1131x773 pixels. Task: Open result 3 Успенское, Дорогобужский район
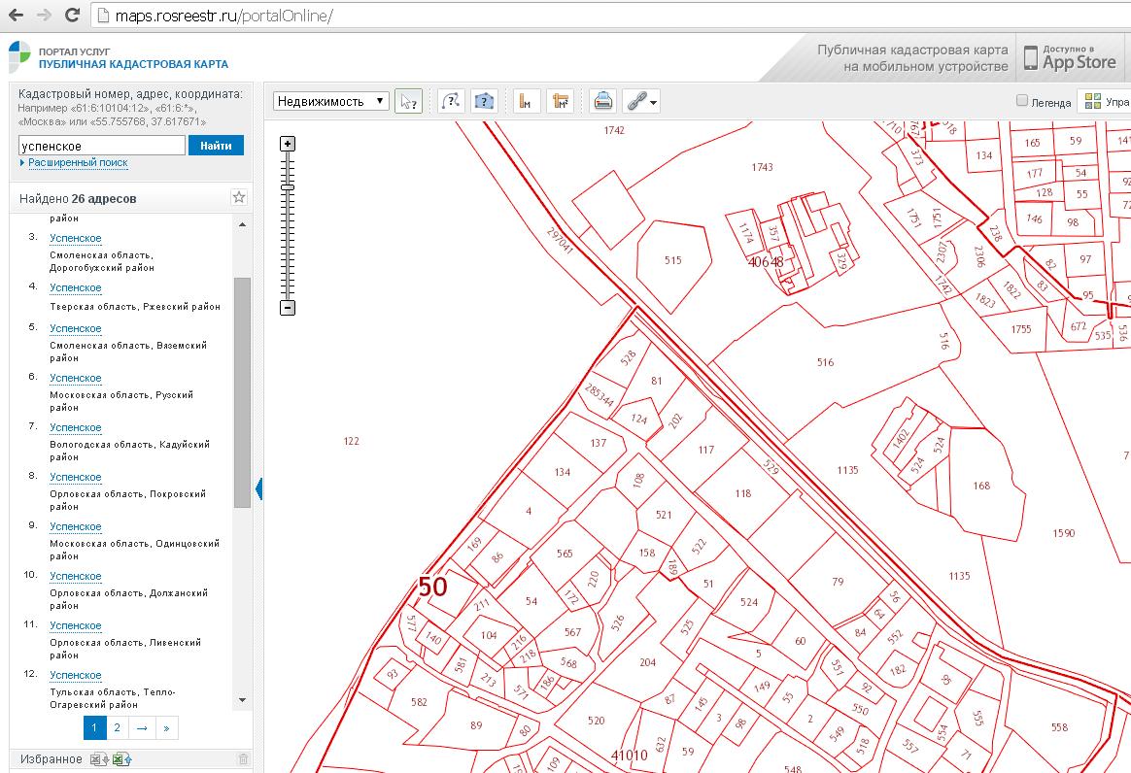point(75,238)
